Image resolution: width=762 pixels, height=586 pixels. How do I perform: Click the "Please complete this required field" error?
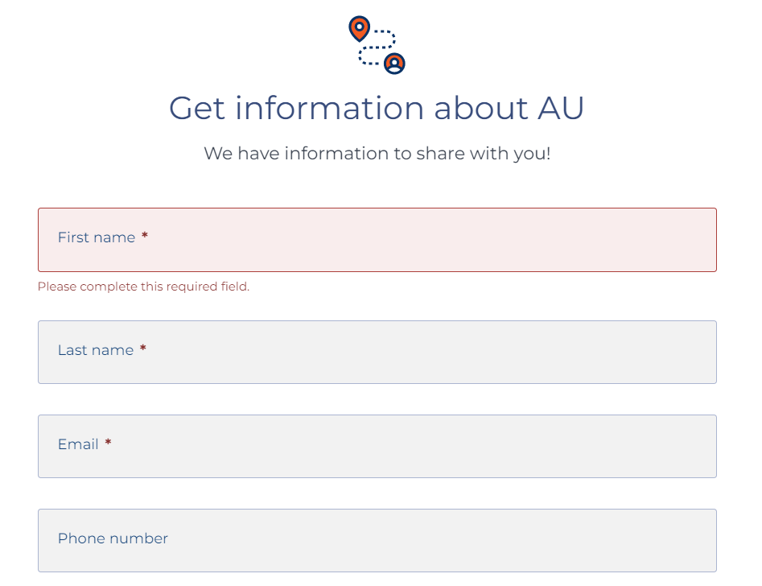[x=143, y=287]
